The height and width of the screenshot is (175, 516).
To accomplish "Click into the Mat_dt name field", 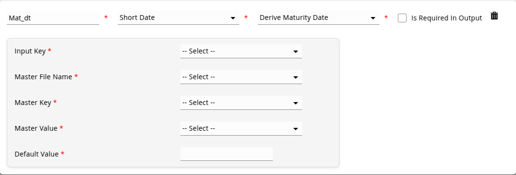I will click(53, 18).
